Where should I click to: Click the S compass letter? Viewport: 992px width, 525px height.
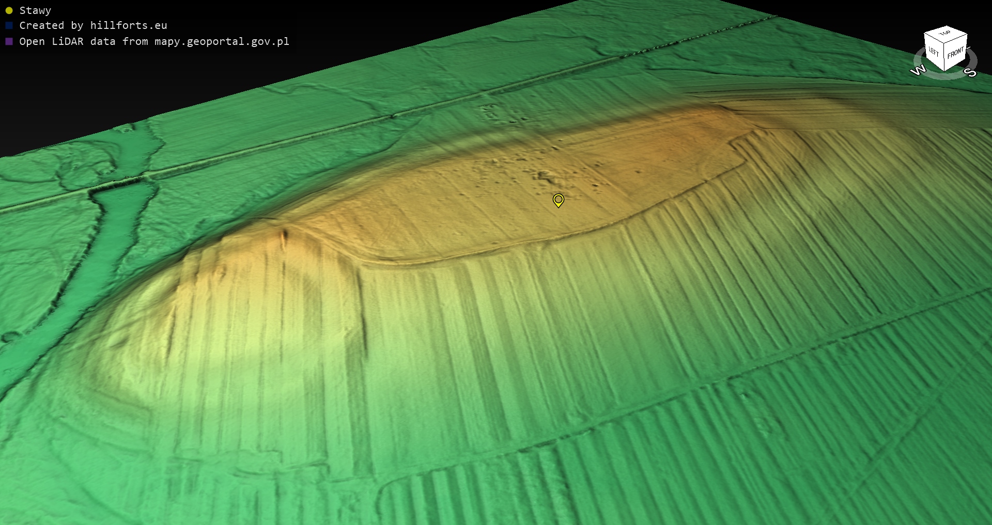click(x=971, y=72)
